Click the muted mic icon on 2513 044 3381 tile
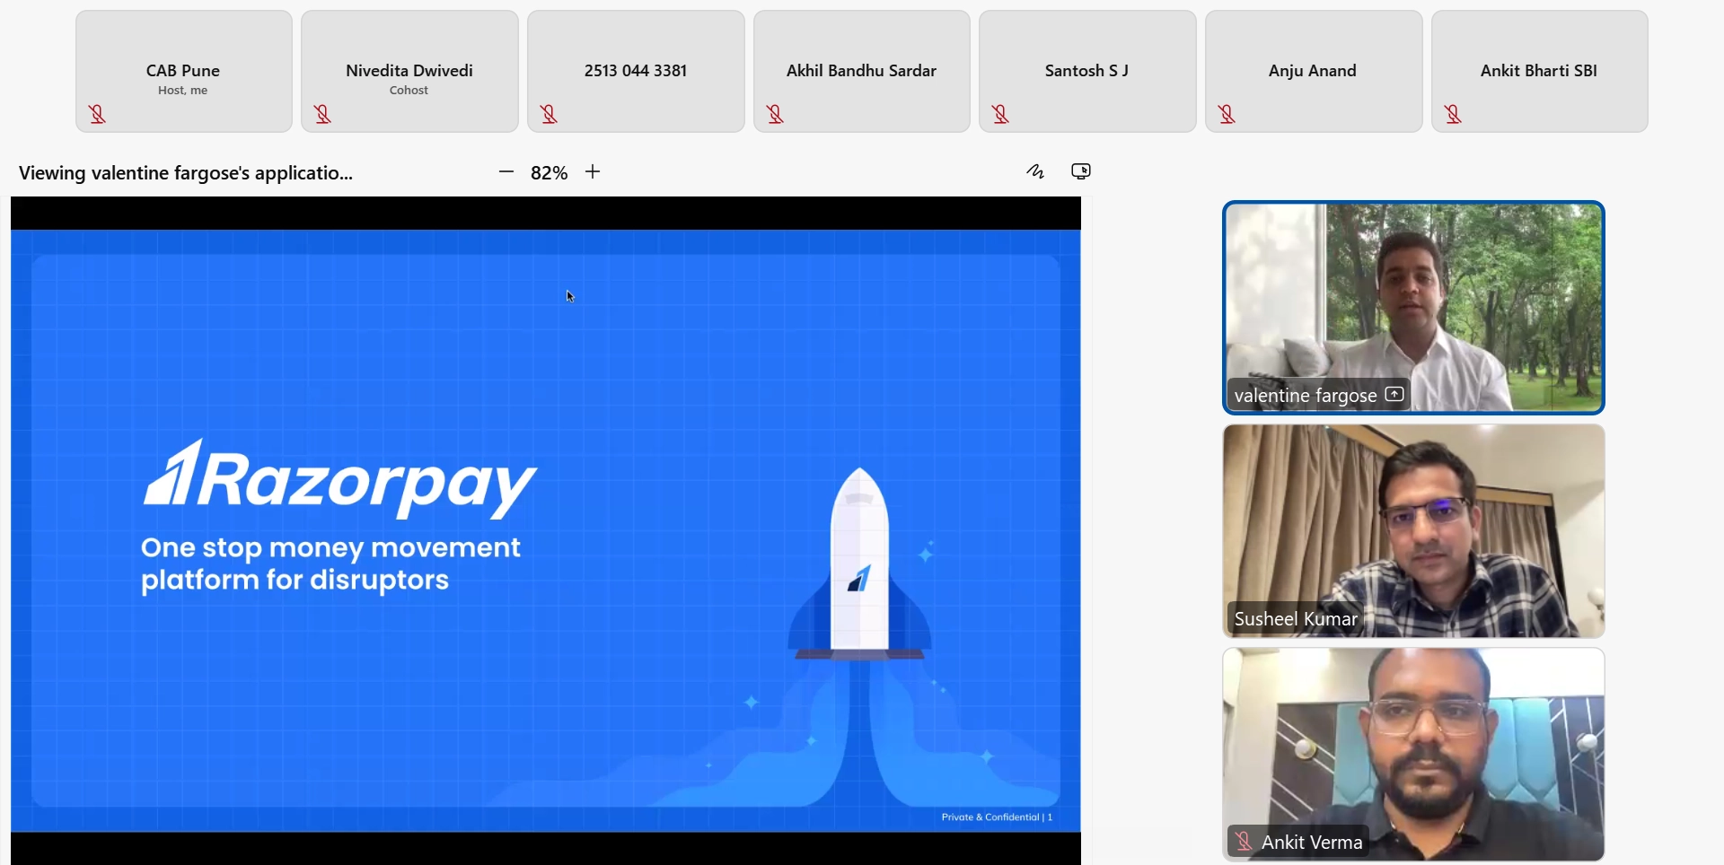1724x865 pixels. pos(550,114)
